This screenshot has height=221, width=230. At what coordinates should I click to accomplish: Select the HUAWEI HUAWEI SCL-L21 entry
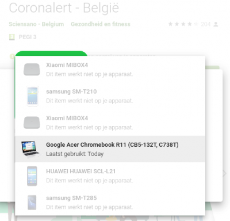coord(110,176)
